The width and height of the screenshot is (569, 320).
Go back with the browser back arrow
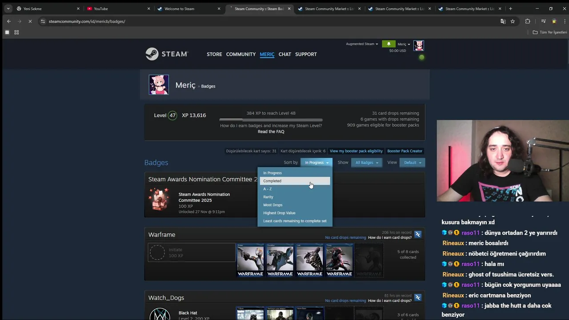[9, 21]
